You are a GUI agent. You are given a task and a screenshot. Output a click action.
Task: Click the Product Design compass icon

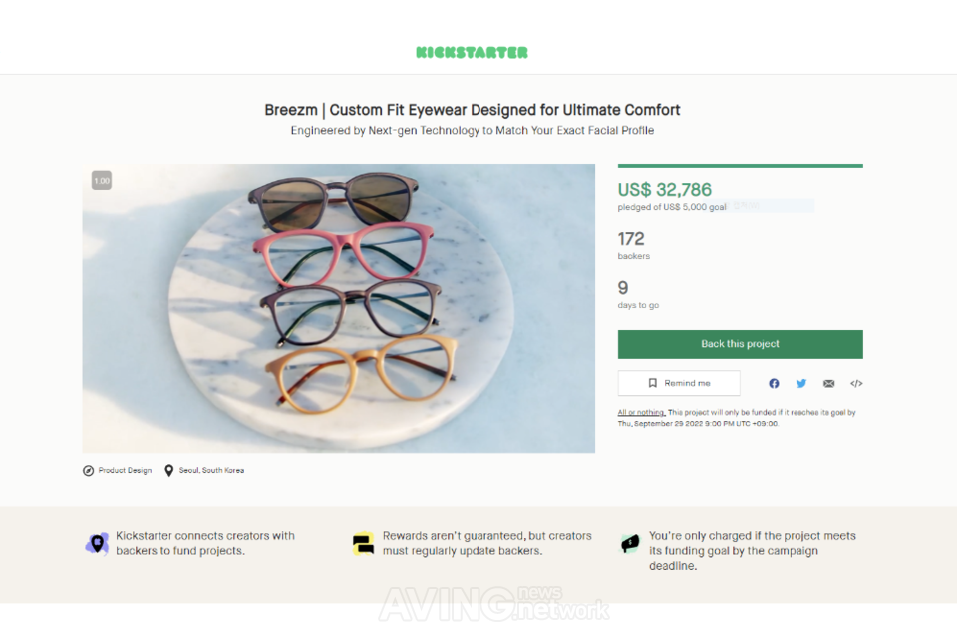pyautogui.click(x=89, y=470)
